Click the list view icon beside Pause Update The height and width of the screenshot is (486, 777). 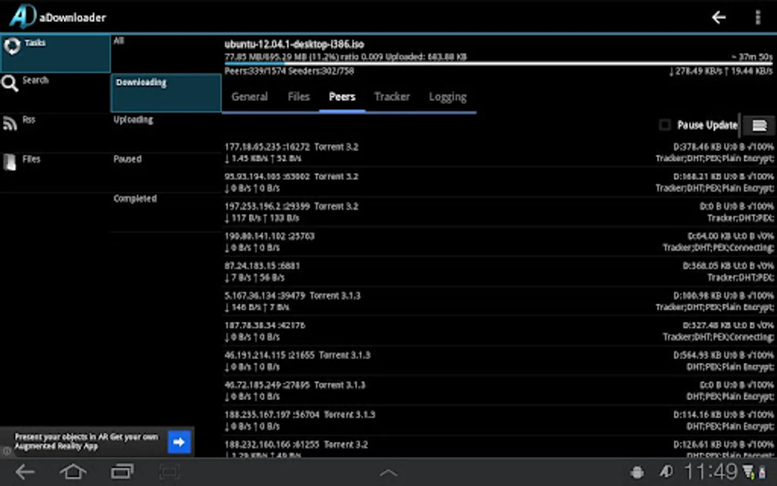759,126
